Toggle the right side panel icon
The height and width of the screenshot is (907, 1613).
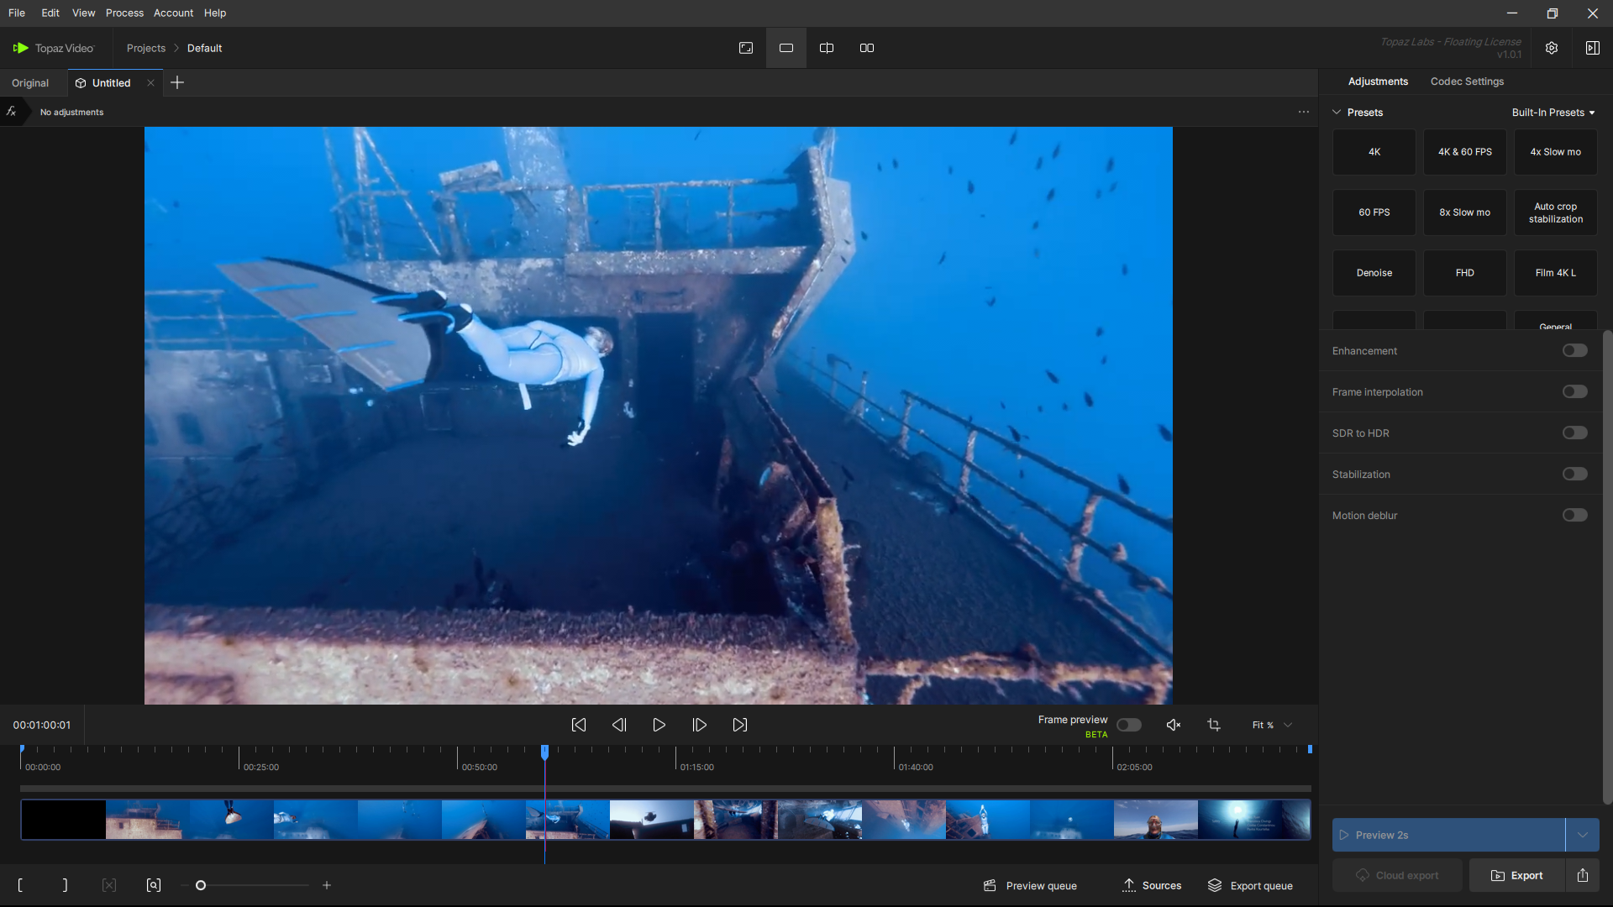tap(1592, 48)
